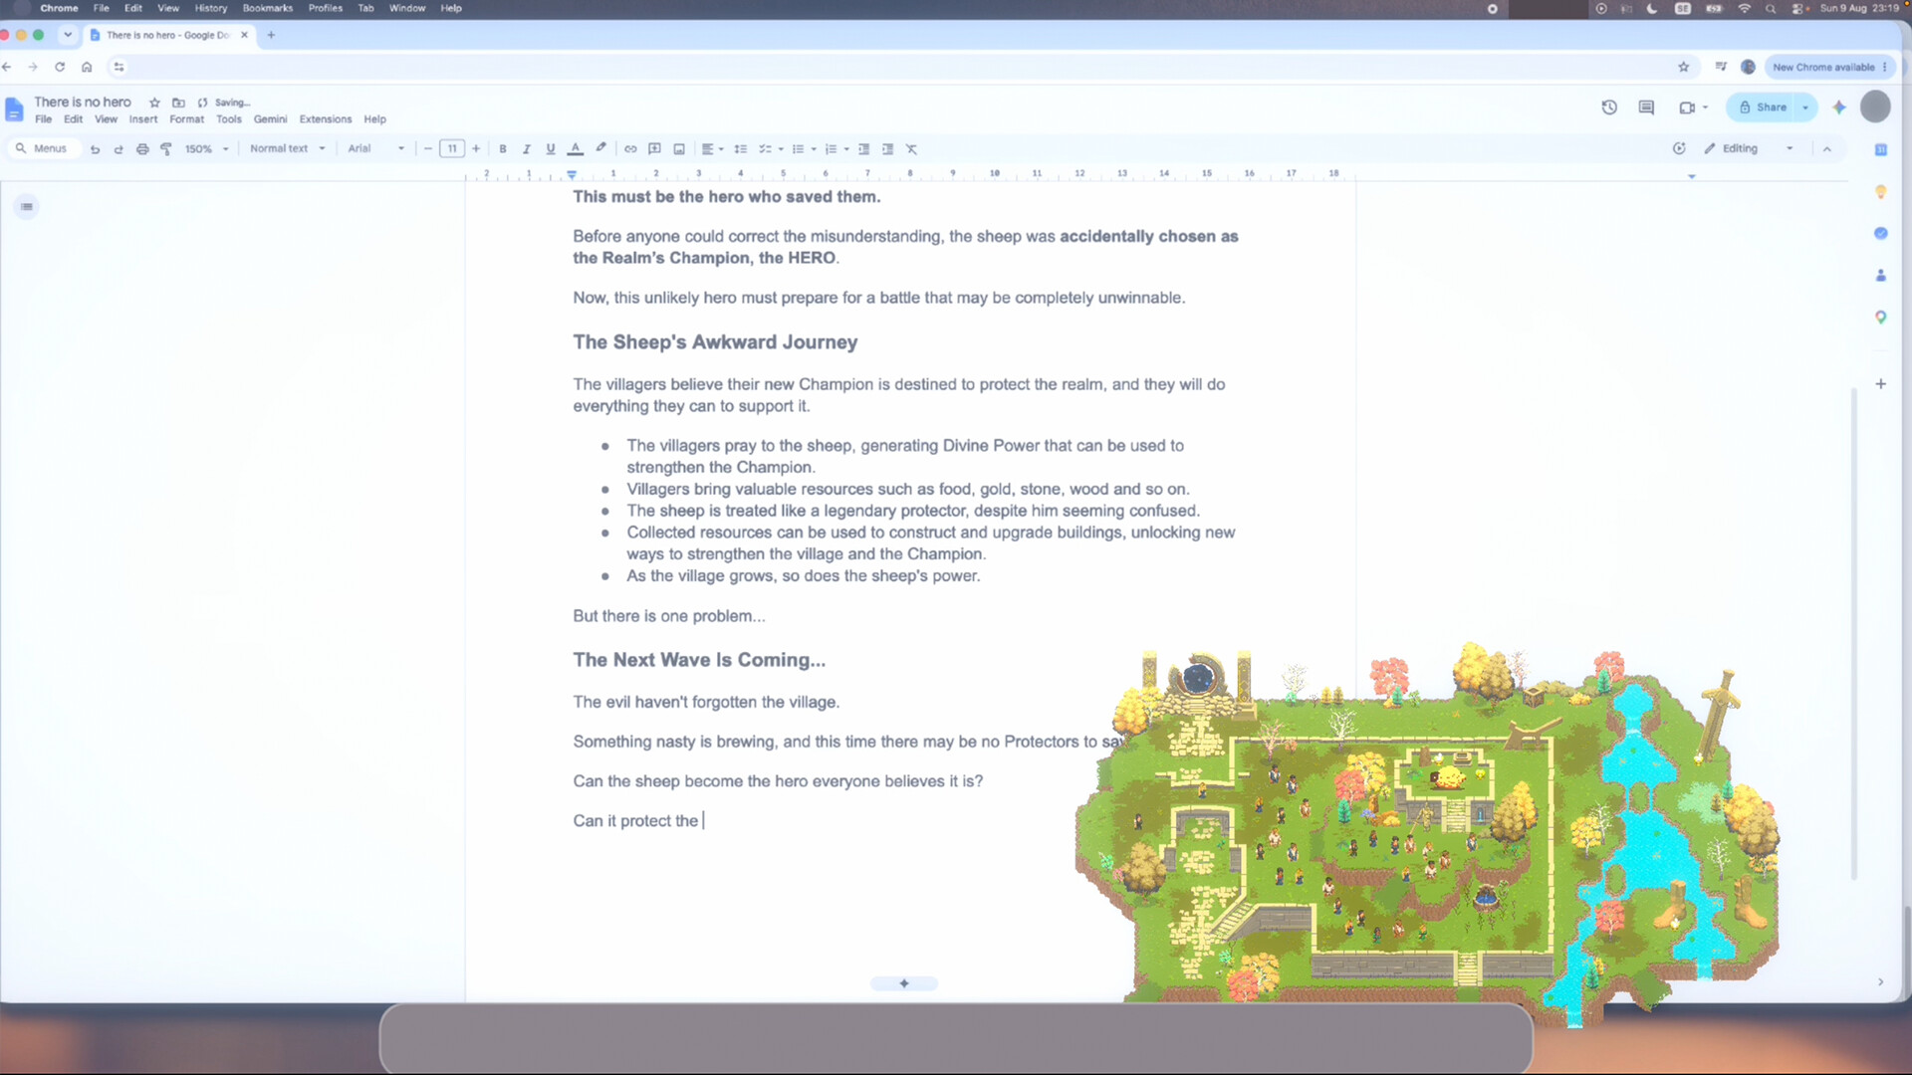
Task: Open Contacts side panel
Action: tap(1881, 275)
